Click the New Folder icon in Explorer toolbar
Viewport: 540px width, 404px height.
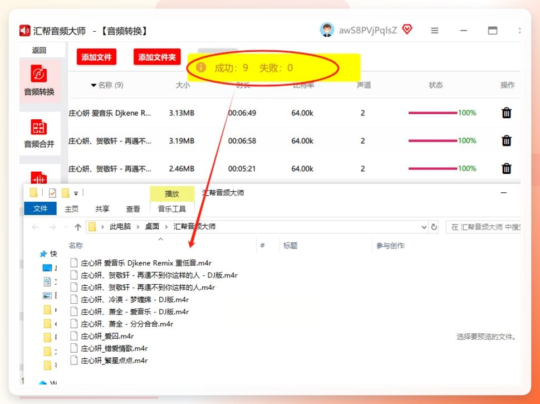[66, 193]
